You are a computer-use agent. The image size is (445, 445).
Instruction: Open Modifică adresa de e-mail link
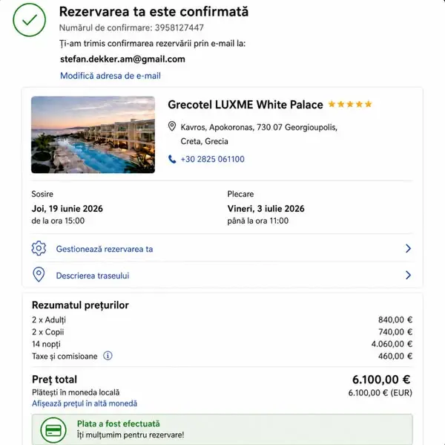pyautogui.click(x=111, y=76)
